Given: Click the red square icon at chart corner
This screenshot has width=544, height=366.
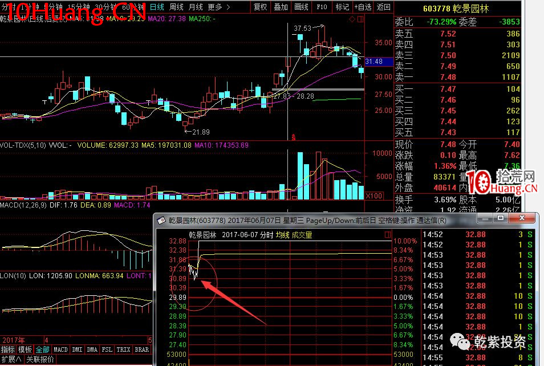Looking at the screenshot, I should [x=360, y=19].
